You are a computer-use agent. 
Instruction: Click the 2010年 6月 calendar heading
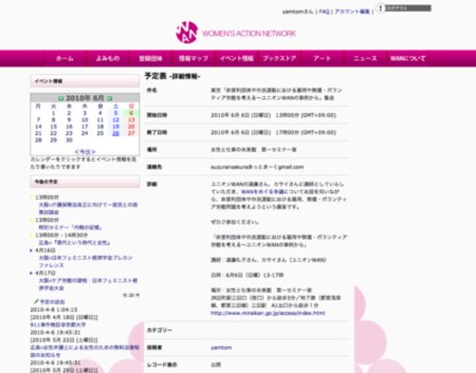(x=85, y=98)
